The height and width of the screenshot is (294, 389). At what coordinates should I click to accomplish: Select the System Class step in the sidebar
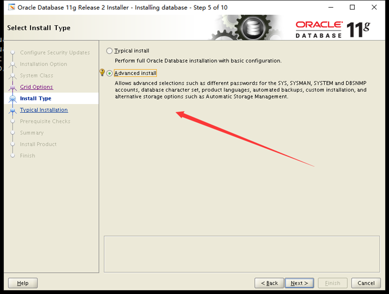pos(34,75)
